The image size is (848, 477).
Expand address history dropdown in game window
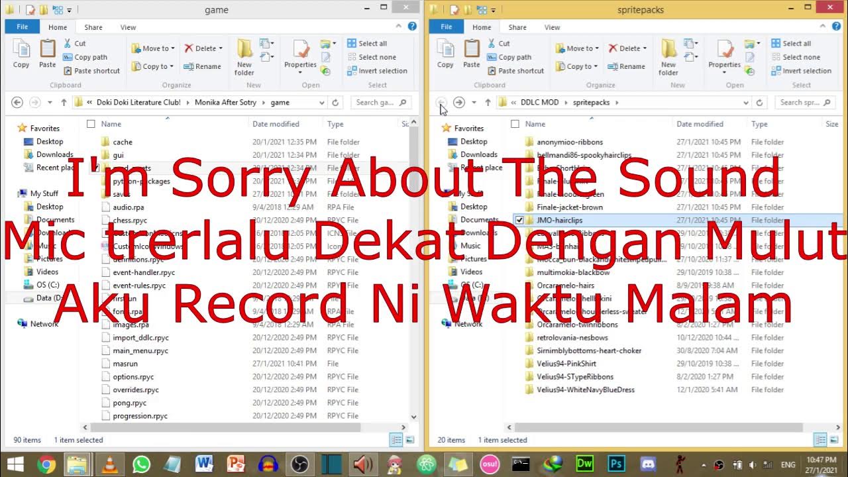pyautogui.click(x=321, y=103)
